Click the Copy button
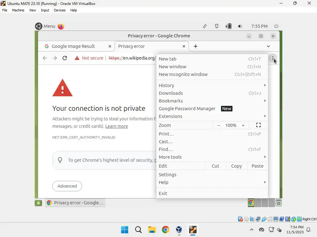 (237, 166)
